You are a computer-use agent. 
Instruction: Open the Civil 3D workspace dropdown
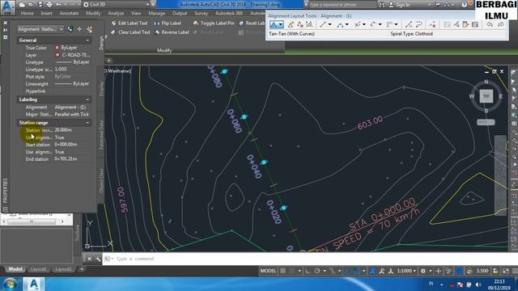117,5
